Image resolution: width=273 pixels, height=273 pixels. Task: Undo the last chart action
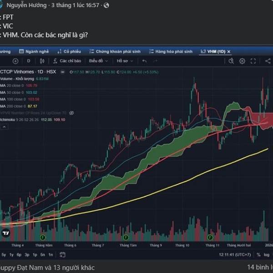pos(144,61)
